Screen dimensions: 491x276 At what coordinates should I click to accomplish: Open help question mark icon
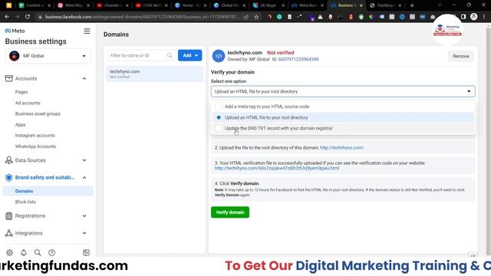click(x=51, y=252)
